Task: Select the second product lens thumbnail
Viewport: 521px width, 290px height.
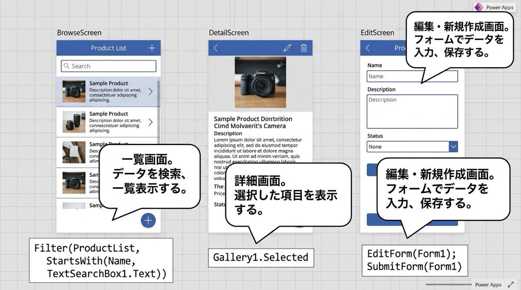Action: pos(74,122)
